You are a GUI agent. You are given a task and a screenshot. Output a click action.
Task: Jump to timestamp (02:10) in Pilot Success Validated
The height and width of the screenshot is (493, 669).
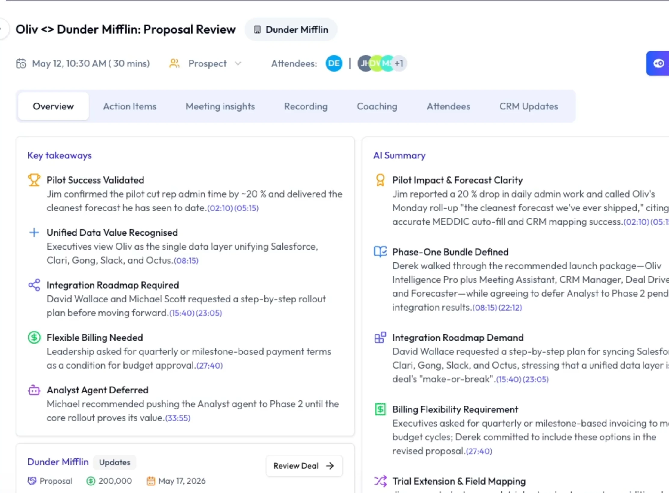coord(220,208)
